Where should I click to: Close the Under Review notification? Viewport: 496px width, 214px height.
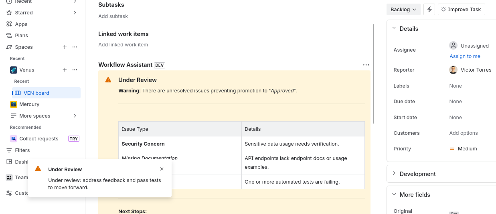pos(162,169)
